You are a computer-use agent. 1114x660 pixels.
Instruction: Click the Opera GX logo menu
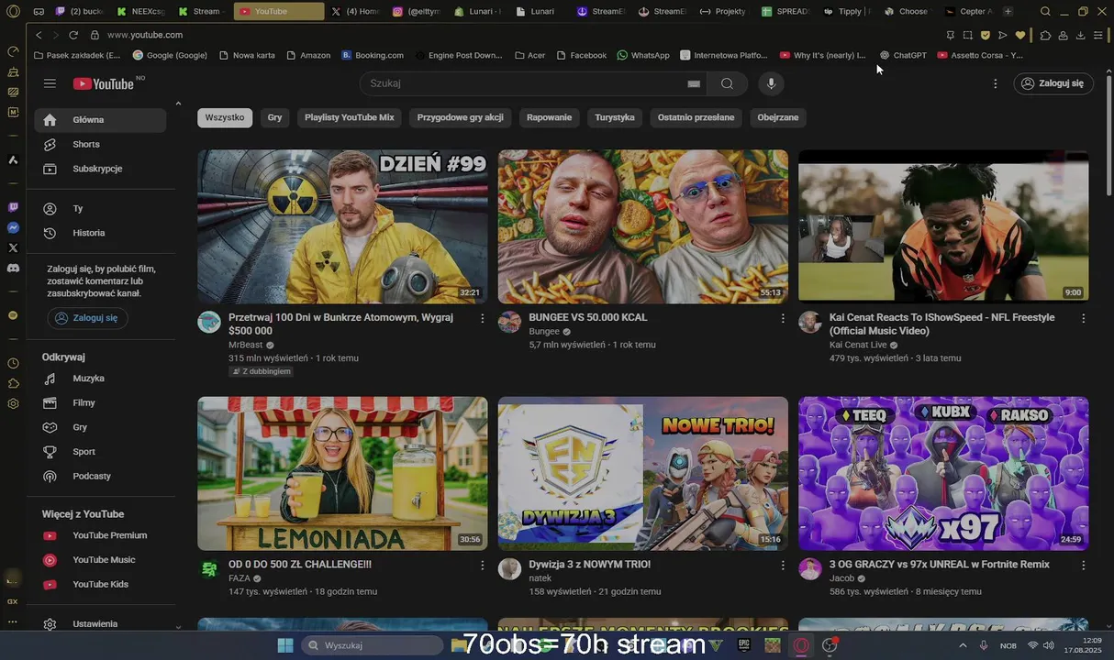(x=13, y=11)
